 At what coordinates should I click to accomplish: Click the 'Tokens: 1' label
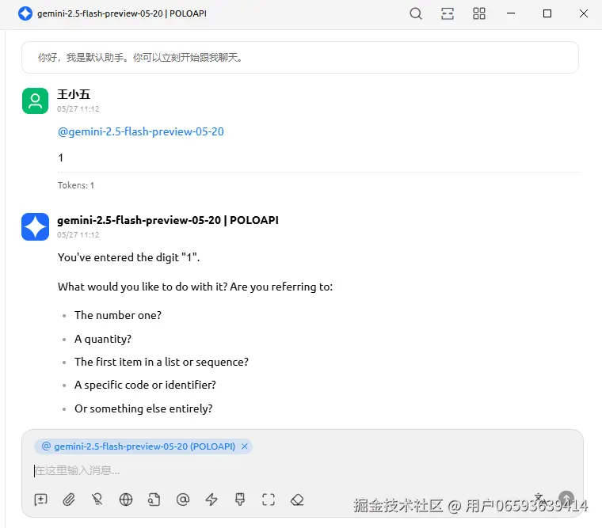click(x=76, y=185)
